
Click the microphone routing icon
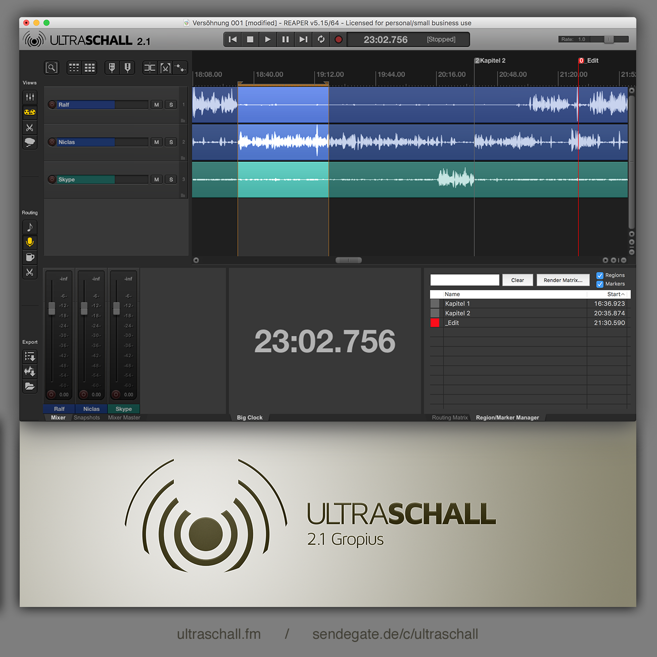pyautogui.click(x=30, y=243)
